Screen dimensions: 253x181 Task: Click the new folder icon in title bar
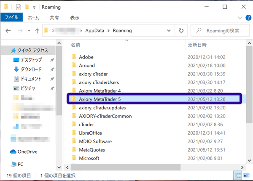coord(27,7)
